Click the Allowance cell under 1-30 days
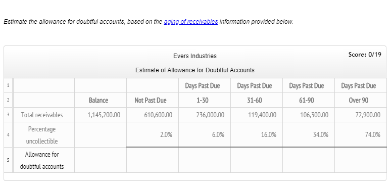Image resolution: width=392 pixels, height=187 pixels. click(205, 160)
